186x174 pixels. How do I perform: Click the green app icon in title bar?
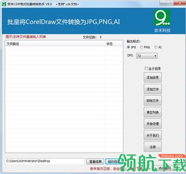click(4, 4)
